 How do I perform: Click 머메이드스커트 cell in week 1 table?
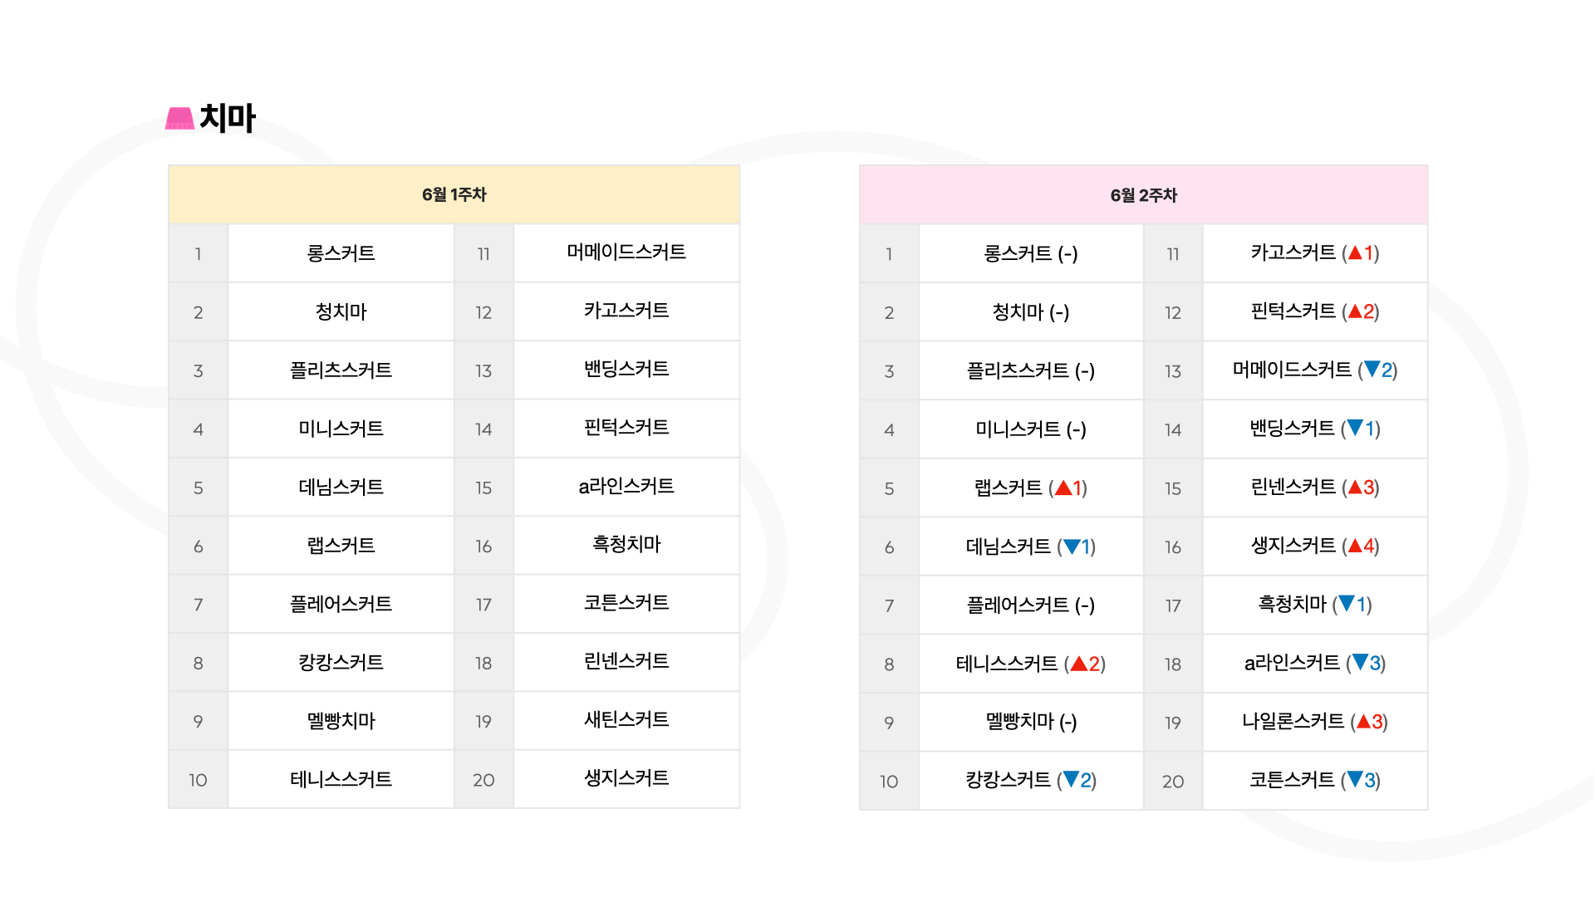(x=626, y=252)
